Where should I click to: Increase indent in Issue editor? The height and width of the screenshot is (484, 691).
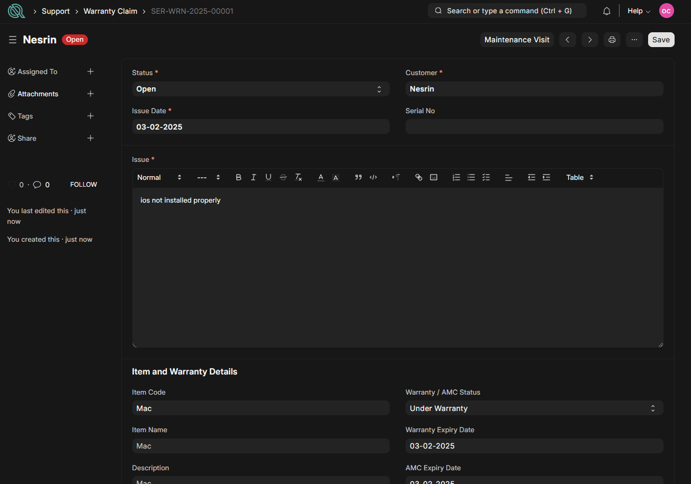pos(546,177)
